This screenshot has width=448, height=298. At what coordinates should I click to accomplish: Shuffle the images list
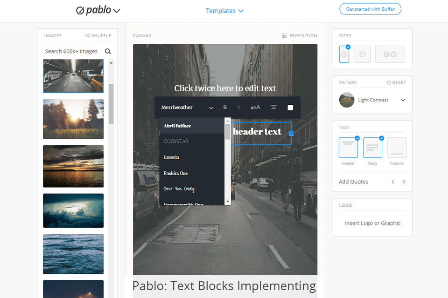point(98,36)
